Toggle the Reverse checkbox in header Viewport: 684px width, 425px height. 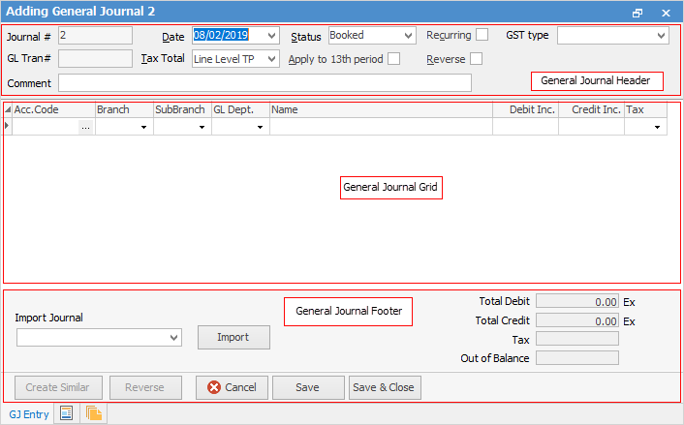click(476, 59)
